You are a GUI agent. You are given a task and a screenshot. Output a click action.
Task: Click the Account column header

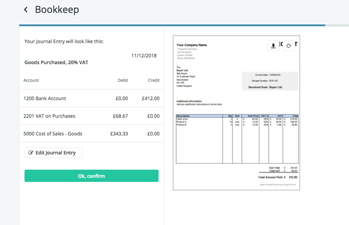[x=31, y=80]
